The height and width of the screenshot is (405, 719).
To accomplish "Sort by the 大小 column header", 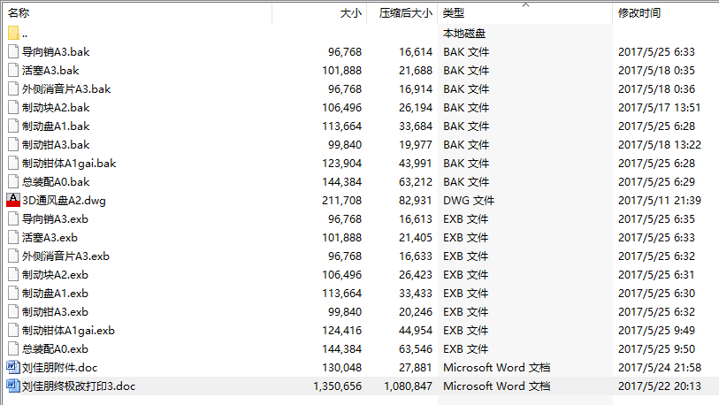I will point(319,13).
